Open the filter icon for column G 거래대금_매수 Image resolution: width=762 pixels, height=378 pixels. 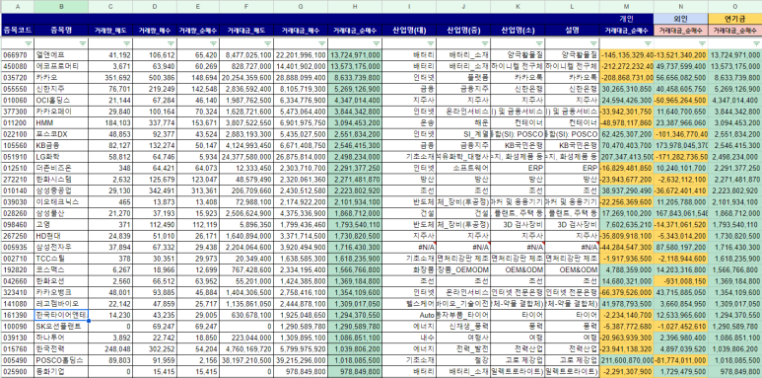pyautogui.click(x=321, y=43)
